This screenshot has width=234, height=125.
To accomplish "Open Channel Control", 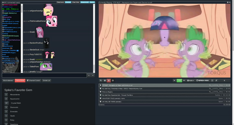I will click(33, 80).
